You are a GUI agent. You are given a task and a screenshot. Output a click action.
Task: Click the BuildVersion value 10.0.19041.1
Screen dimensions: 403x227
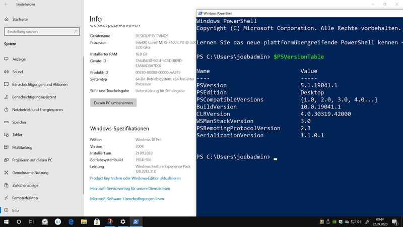click(x=320, y=106)
